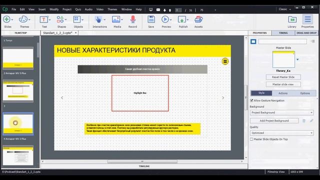The image size is (320, 180).
Task: Insert a Text caption
Action: click(43, 19)
